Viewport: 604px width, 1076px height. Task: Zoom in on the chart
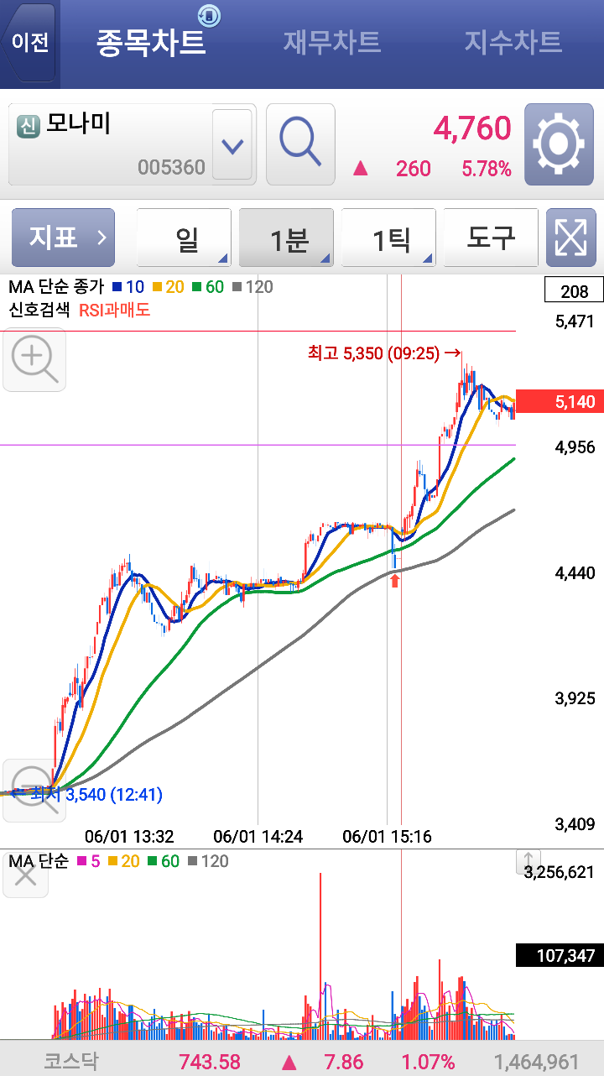[x=34, y=360]
